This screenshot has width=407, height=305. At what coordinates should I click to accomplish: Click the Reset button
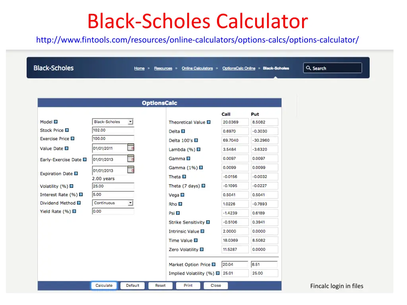(x=161, y=286)
